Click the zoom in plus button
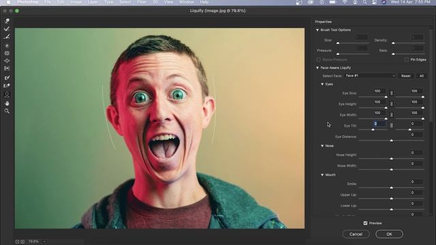Viewport: 436px width, 245px height. pyautogui.click(x=22, y=242)
